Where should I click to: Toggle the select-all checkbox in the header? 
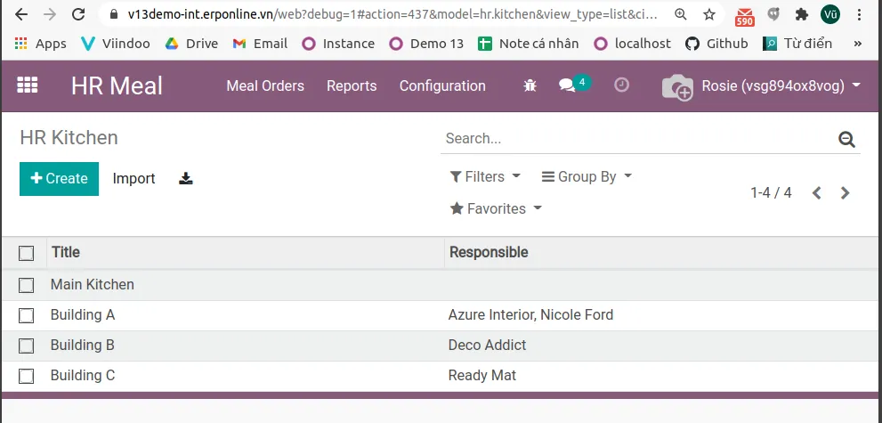coord(26,253)
